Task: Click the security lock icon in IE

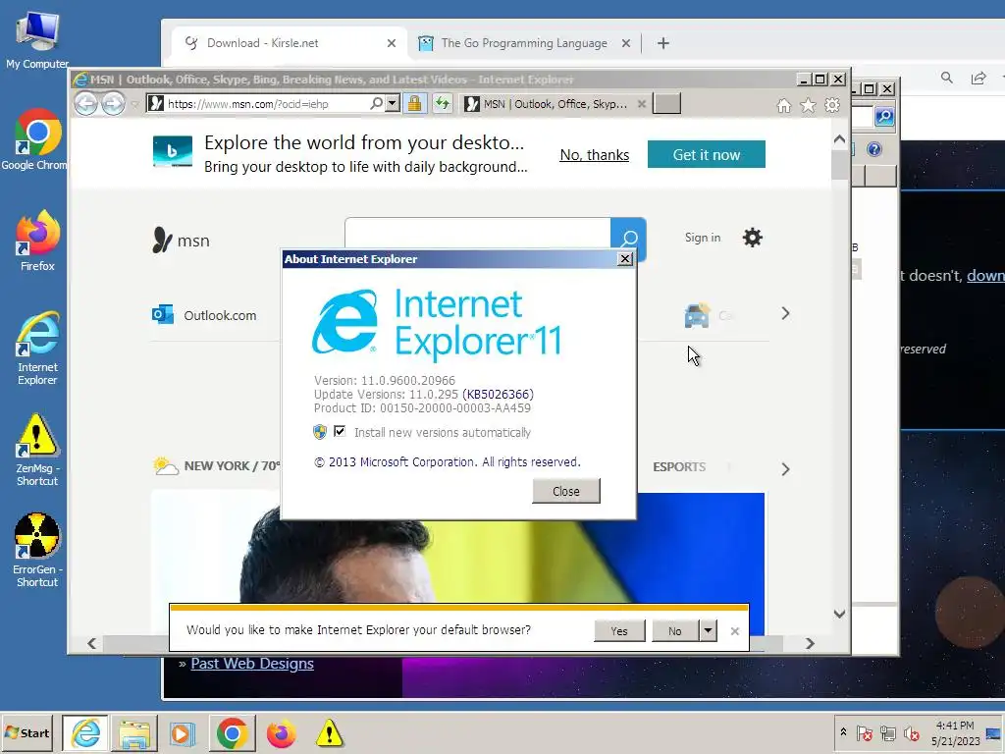Action: pyautogui.click(x=415, y=103)
